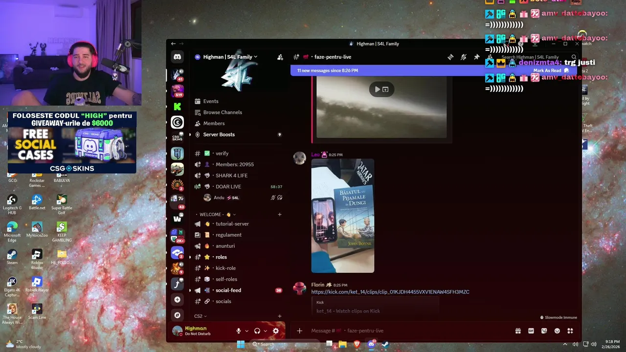Viewport: 626px width, 352px height.
Task: Open User Settings gear icon
Action: (276, 331)
